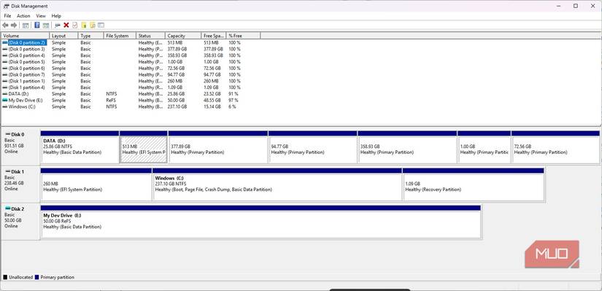The height and width of the screenshot is (291, 602).
Task: Click the "6 %" free percentage cell
Action: tap(232, 106)
